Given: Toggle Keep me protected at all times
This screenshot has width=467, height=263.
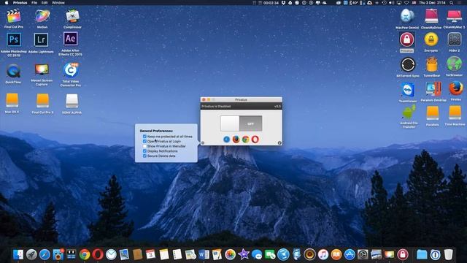Looking at the screenshot, I should tap(144, 137).
